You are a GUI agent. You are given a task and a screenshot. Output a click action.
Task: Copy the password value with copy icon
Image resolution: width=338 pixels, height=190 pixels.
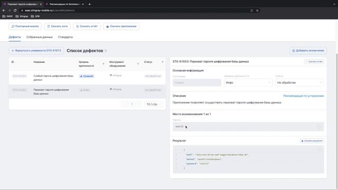tap(319, 127)
